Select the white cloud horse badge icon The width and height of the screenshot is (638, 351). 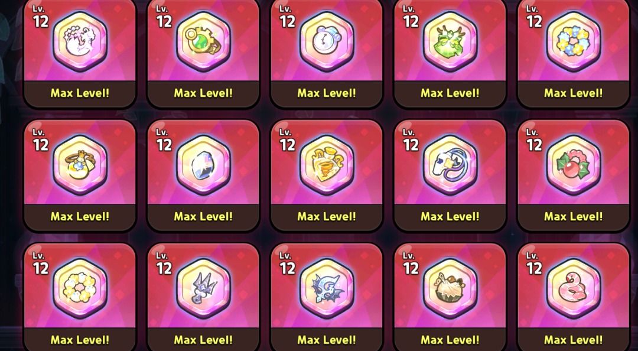80,41
